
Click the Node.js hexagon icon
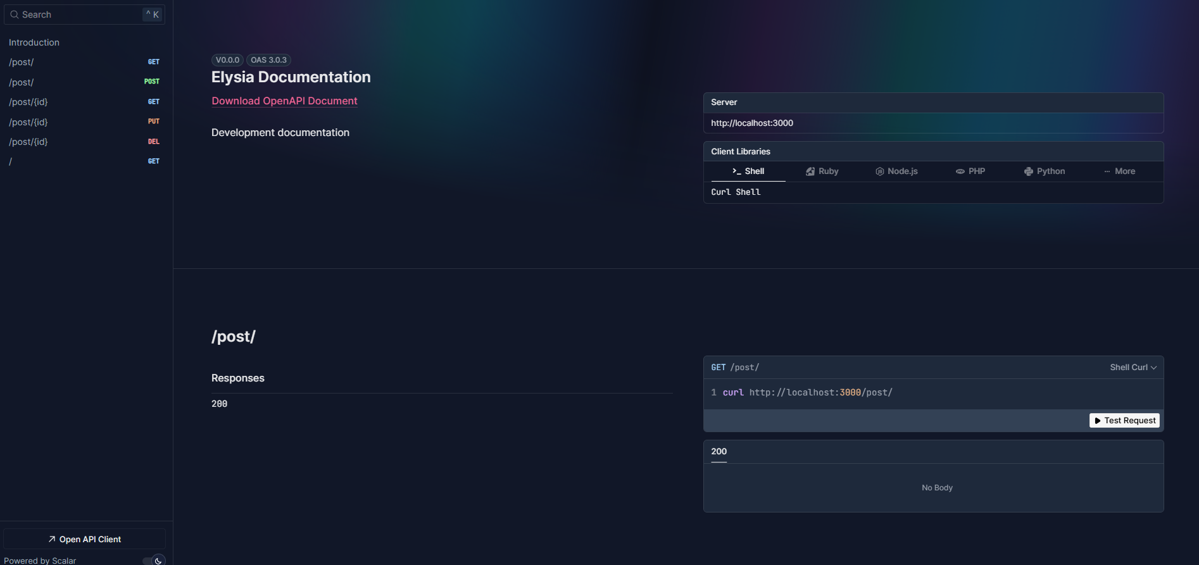pos(879,171)
